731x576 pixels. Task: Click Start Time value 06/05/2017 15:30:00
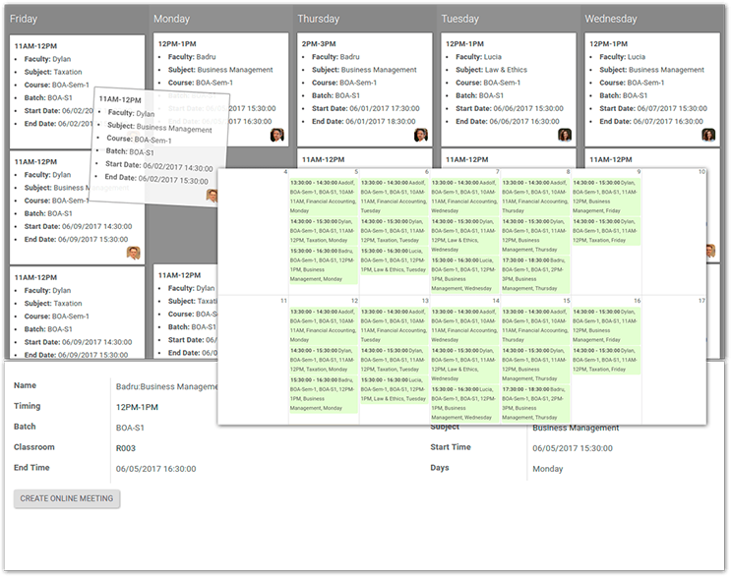point(573,448)
